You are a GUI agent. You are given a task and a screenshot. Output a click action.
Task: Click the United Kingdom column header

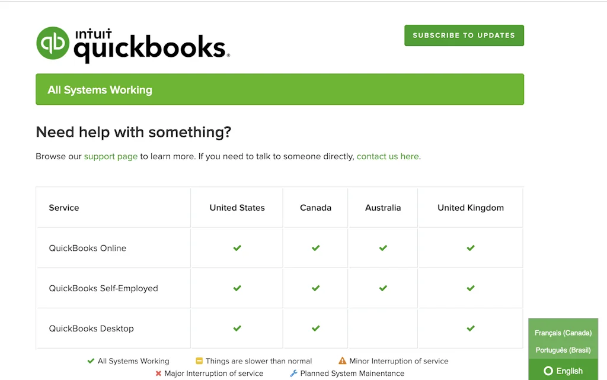[471, 208]
